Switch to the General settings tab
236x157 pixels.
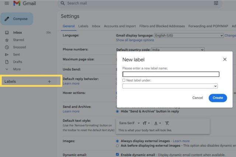click(69, 26)
